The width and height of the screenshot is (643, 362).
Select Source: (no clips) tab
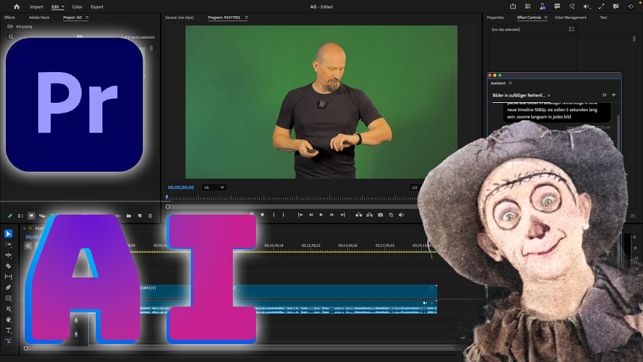[179, 17]
